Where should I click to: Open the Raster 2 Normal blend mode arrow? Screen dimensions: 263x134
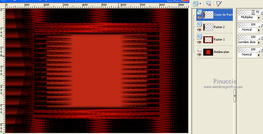point(259,30)
